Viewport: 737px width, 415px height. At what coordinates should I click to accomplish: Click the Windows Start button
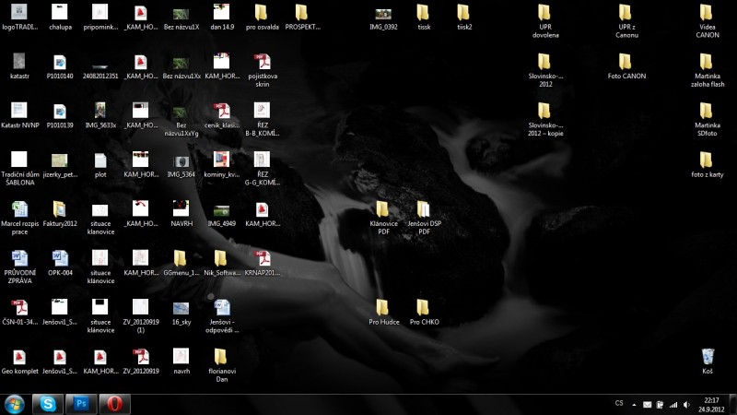[15, 404]
